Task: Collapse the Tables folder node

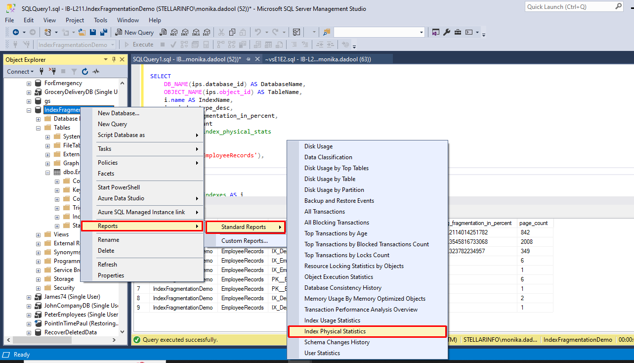Action: 38,128
